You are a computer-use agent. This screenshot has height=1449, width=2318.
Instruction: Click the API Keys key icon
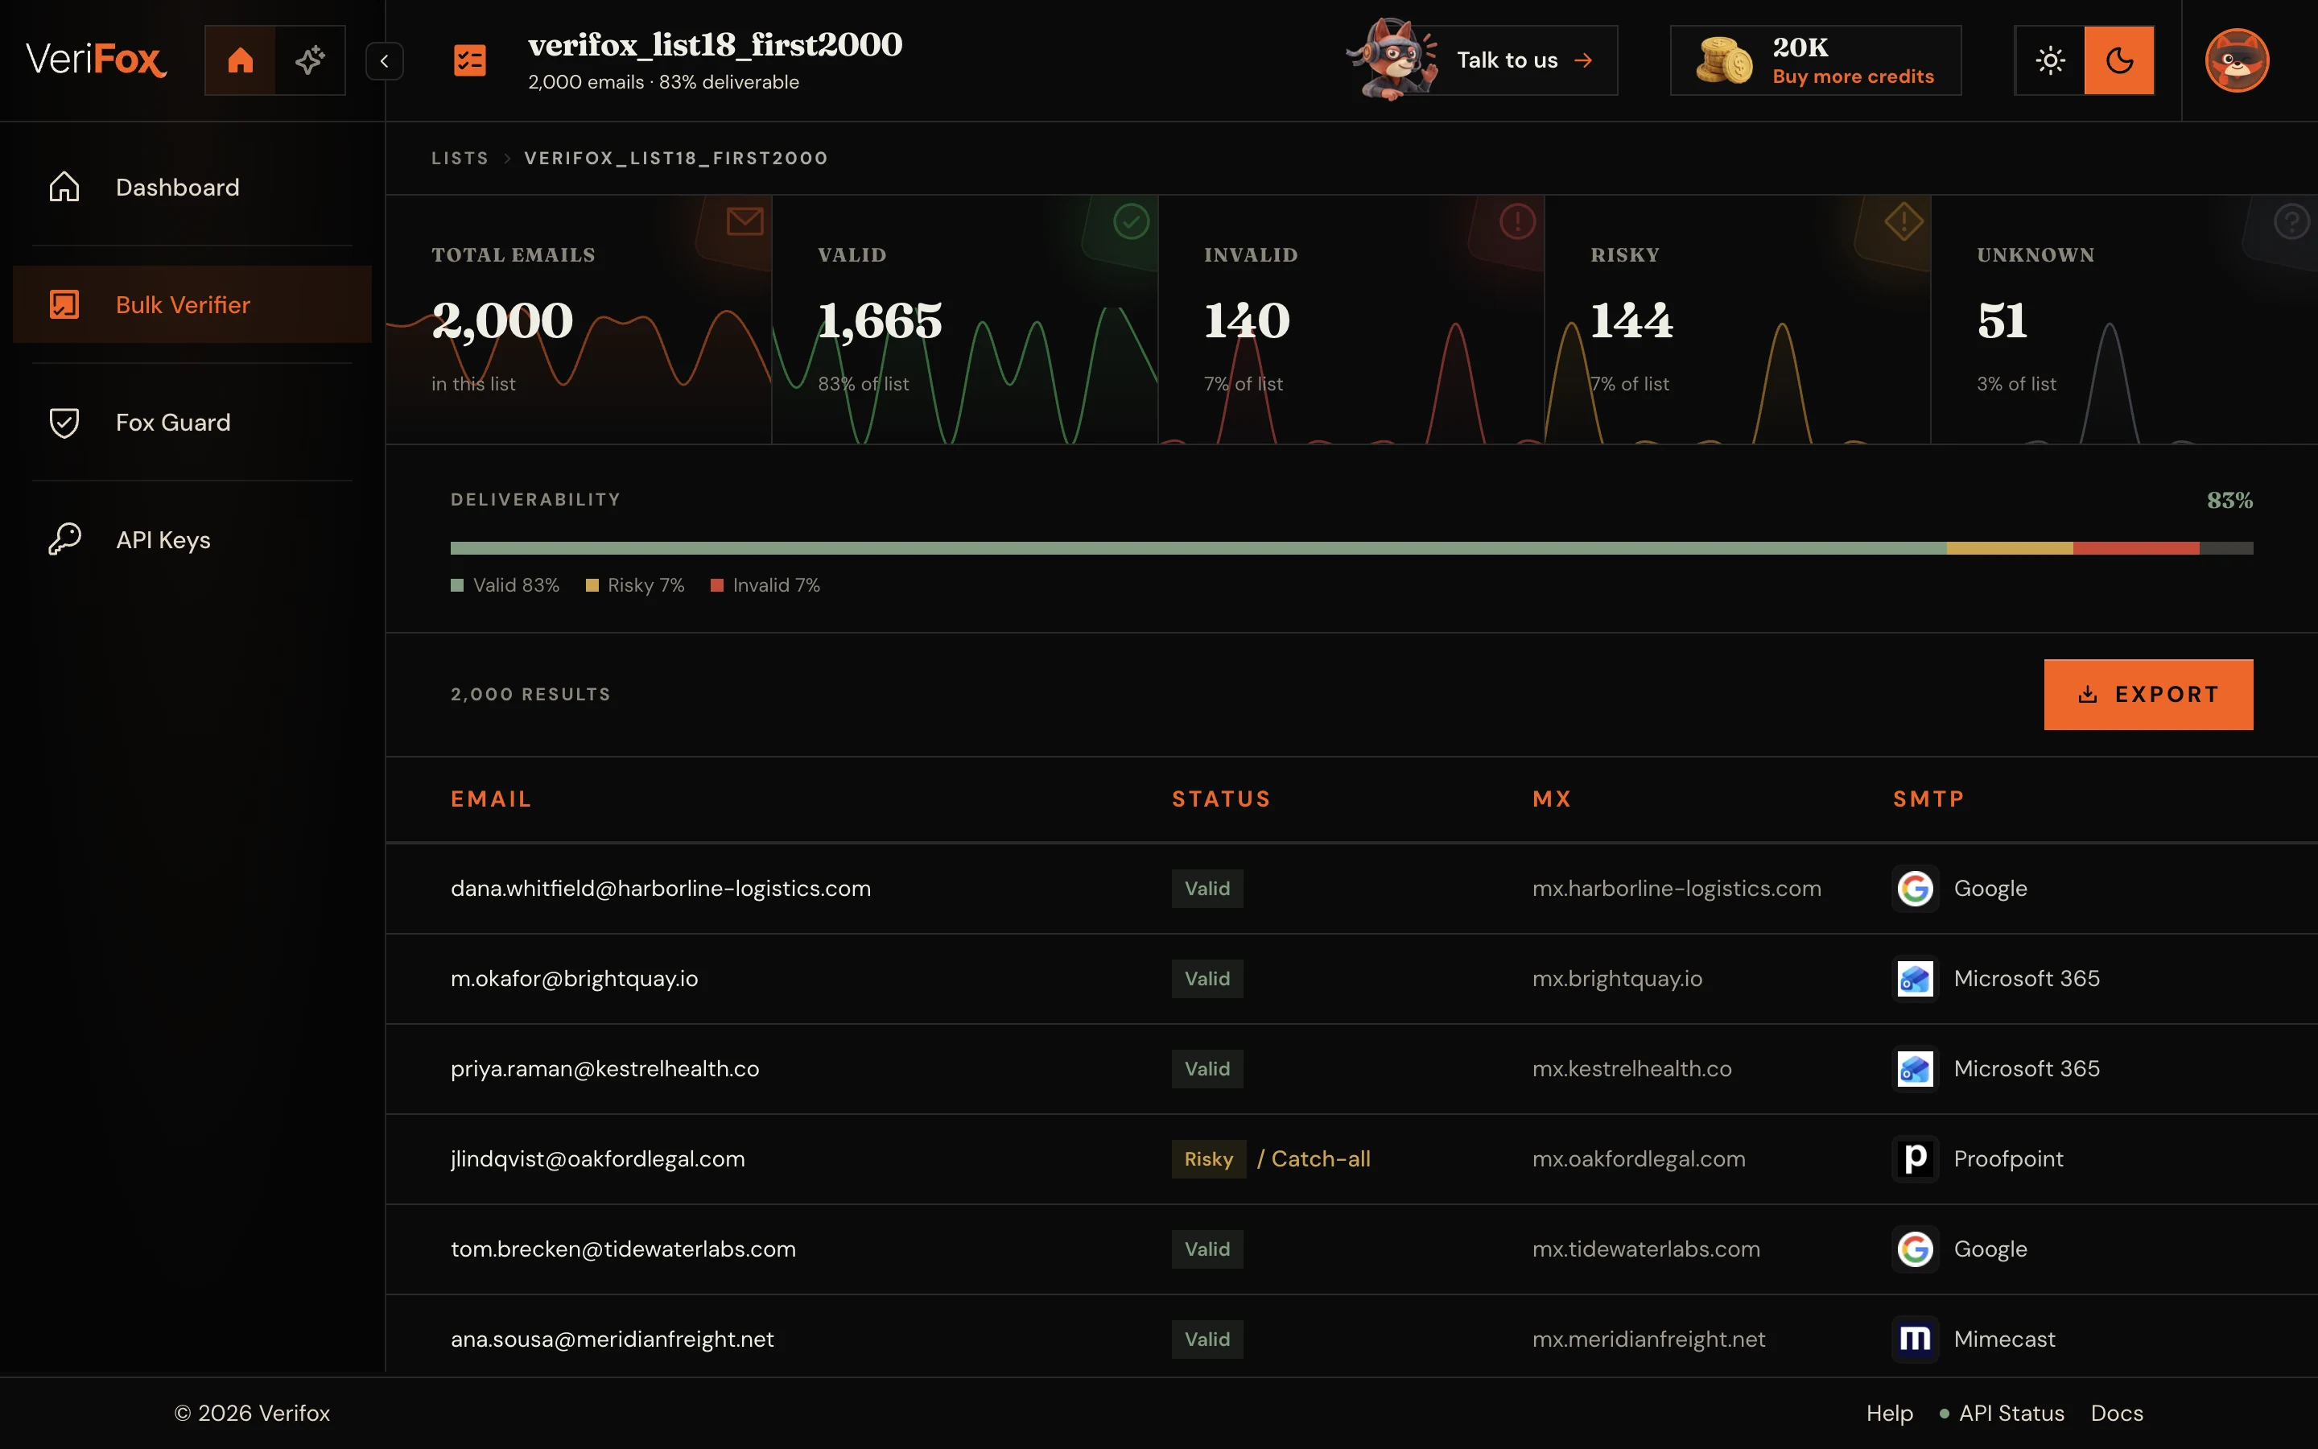coord(64,539)
